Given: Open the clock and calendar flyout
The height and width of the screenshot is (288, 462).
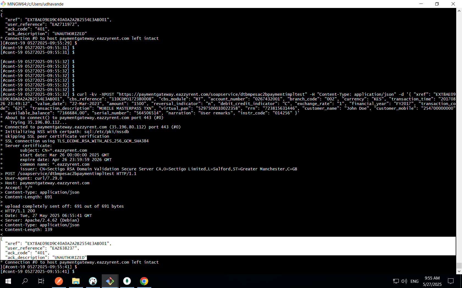Looking at the screenshot, I should pos(432,281).
